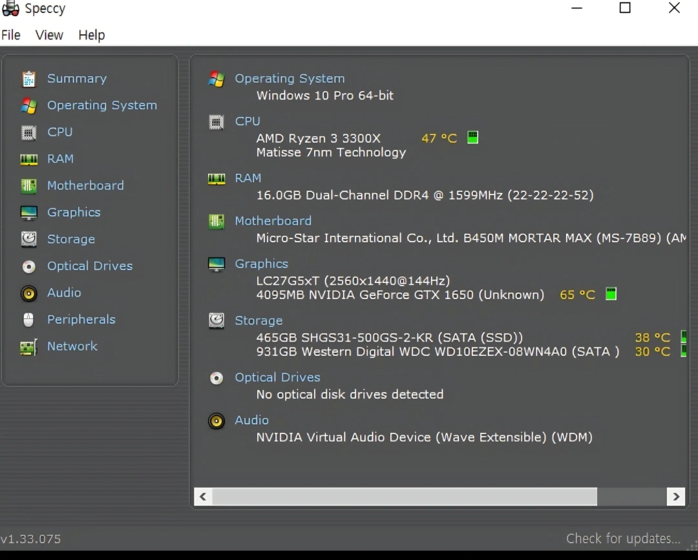
Task: Click the Storage heading link in summary
Action: click(x=259, y=321)
